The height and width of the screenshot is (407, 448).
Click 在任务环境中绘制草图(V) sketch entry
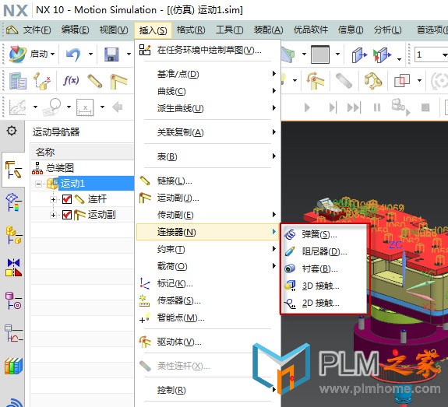pyautogui.click(x=208, y=50)
